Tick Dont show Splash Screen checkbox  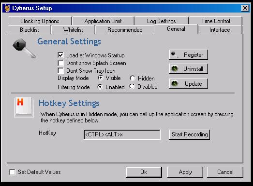coord(60,63)
